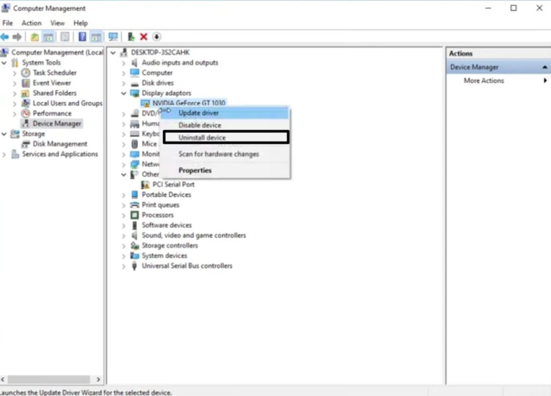The height and width of the screenshot is (396, 551).
Task: Collapse the System Tools tree node
Action: click(4, 63)
